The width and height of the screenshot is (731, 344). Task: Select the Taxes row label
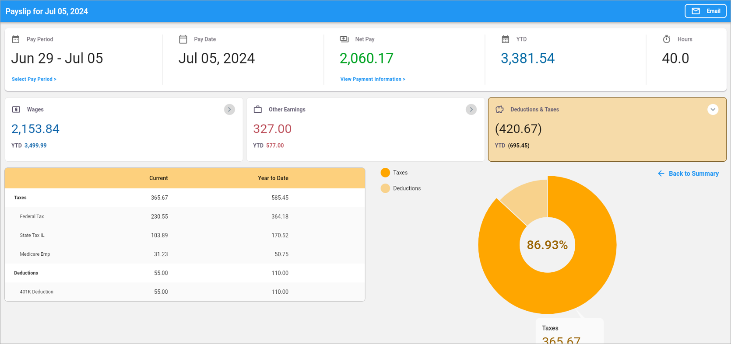tap(20, 198)
